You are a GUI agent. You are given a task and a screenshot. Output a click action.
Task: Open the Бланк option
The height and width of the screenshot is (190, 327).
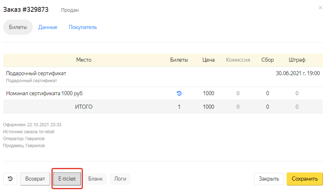point(96,179)
